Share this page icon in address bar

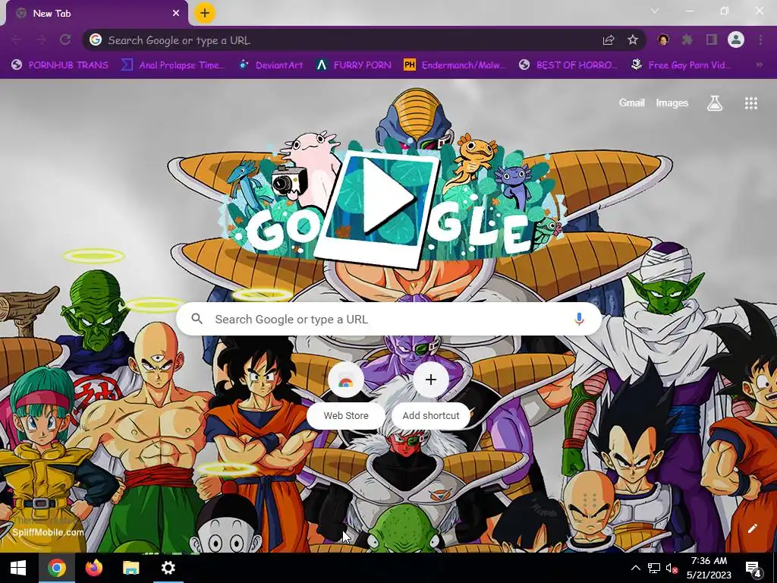coord(609,40)
